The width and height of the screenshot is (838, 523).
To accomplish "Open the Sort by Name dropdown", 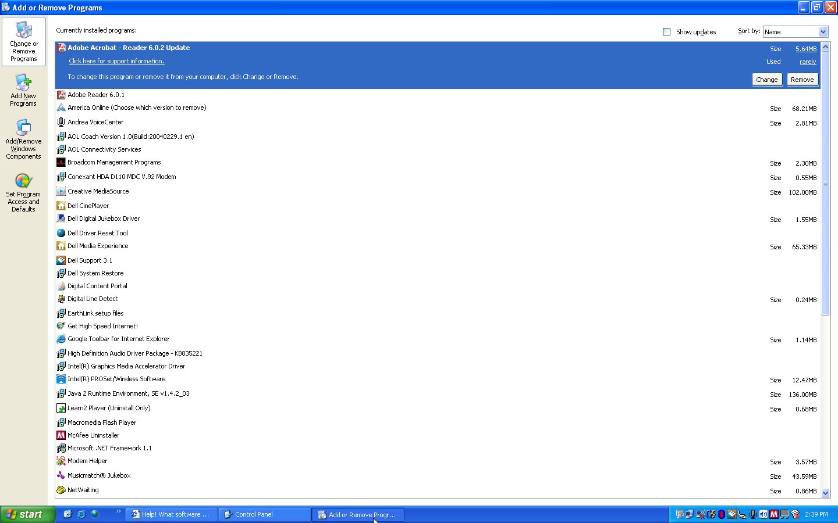I will (x=795, y=32).
